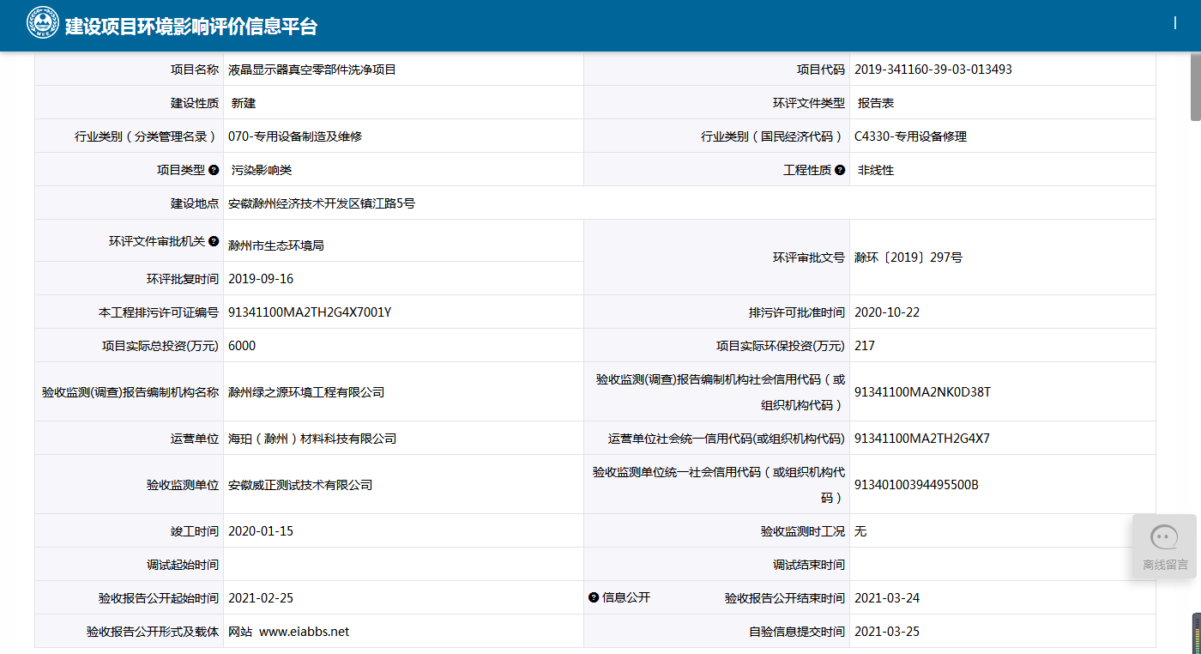The height and width of the screenshot is (654, 1201).
Task: Click approval number 滁环〔2019〕297号
Action: 908,257
